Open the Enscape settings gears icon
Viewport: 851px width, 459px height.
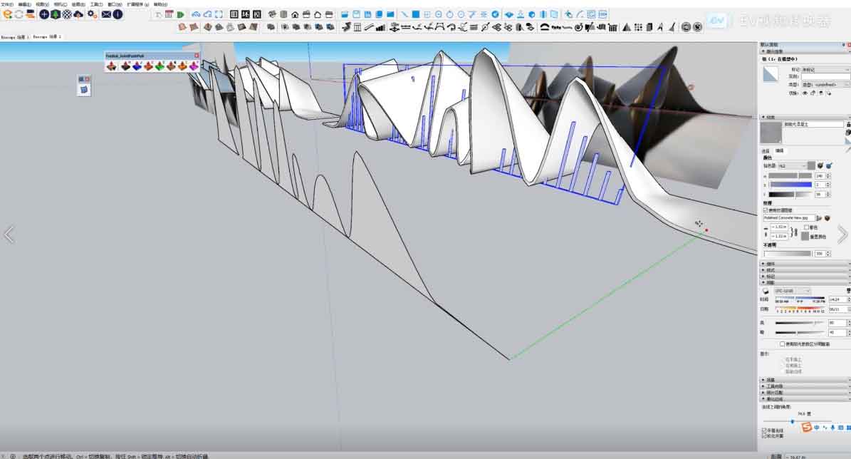point(91,14)
